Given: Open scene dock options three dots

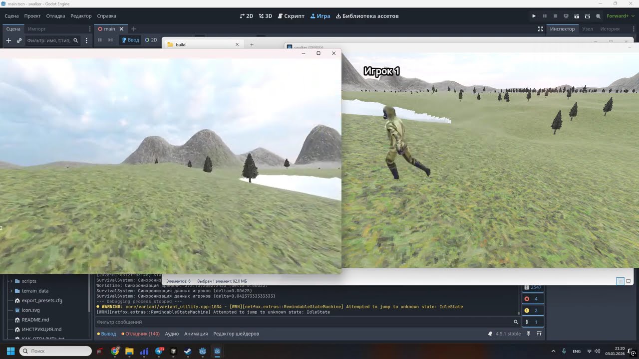Looking at the screenshot, I should [x=90, y=29].
